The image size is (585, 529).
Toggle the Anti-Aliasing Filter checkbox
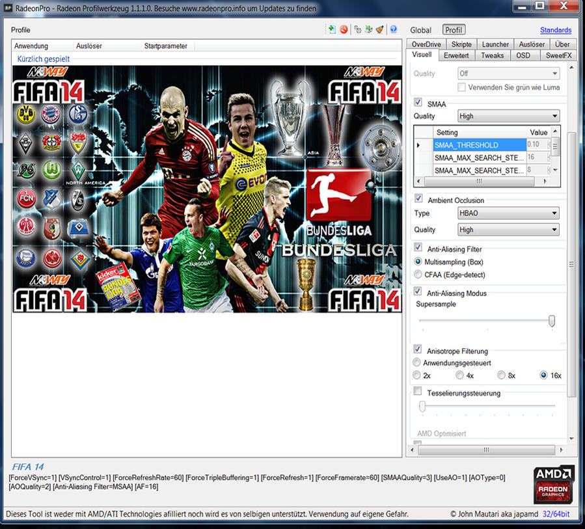[418, 247]
